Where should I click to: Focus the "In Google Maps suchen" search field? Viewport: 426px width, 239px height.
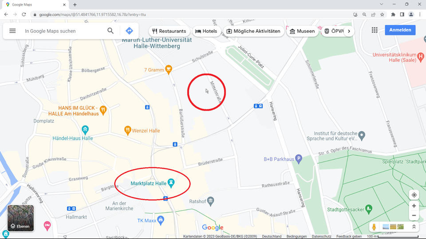click(63, 31)
